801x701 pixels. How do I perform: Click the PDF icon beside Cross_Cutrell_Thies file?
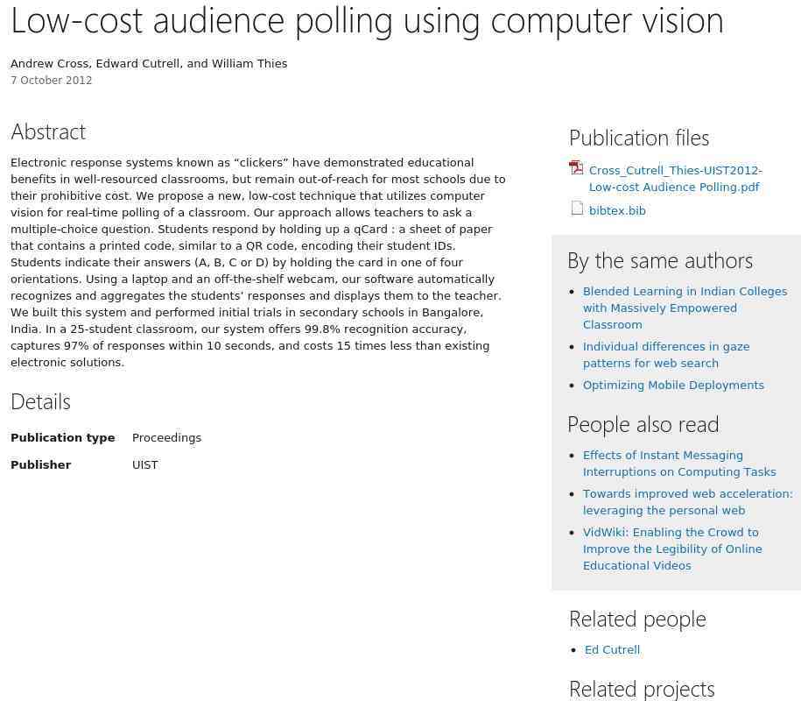[x=576, y=167]
